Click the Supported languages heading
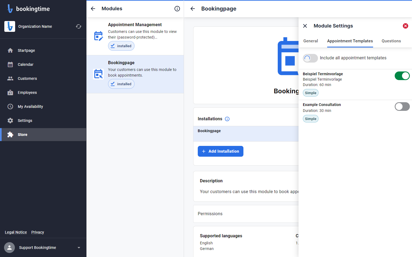 click(x=221, y=236)
